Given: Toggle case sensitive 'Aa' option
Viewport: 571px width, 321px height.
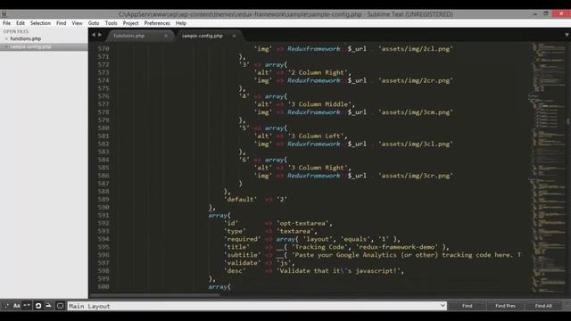Looking at the screenshot, I should [17, 306].
